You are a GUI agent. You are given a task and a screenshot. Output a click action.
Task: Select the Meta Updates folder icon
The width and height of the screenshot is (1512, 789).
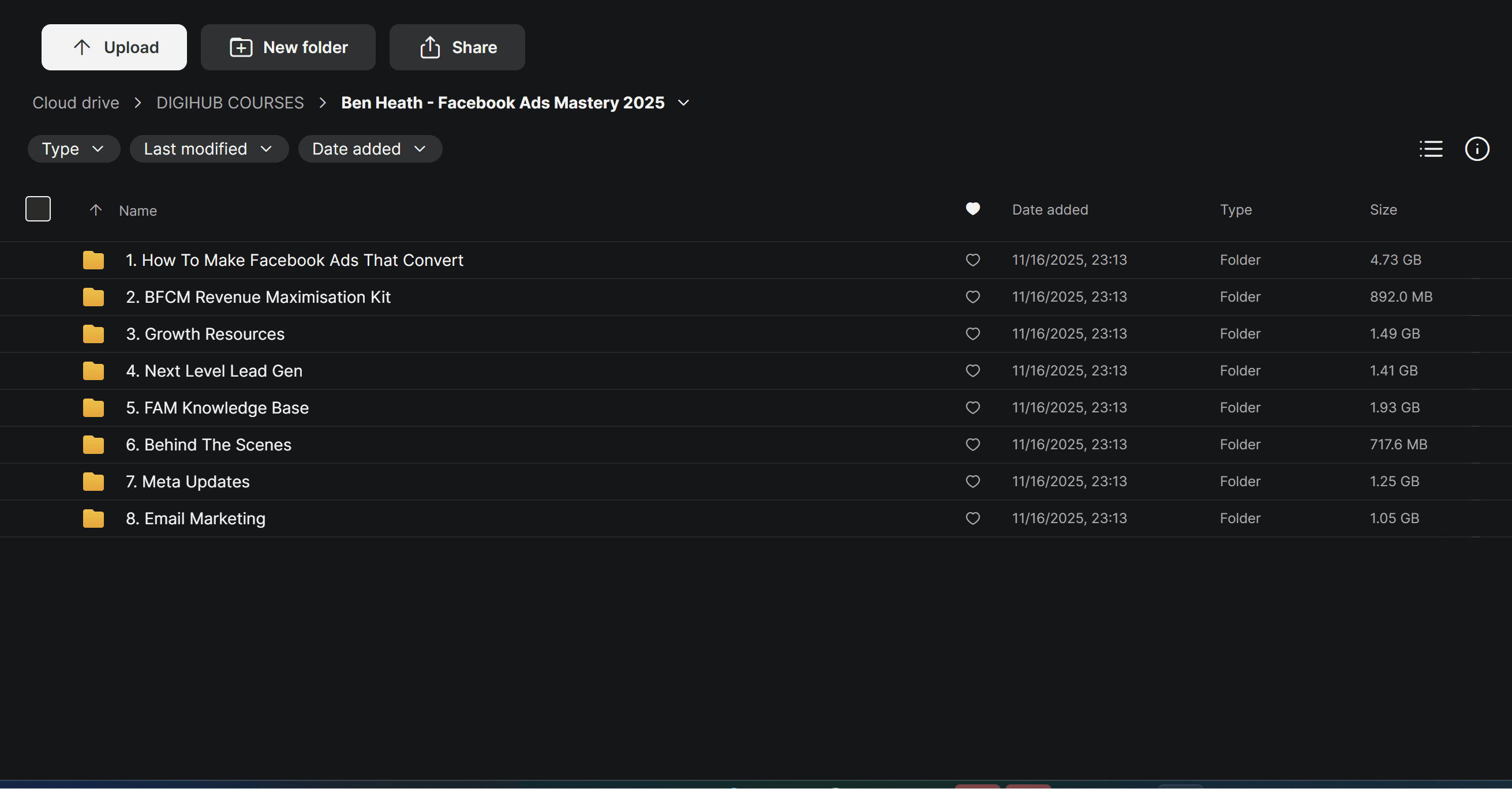pos(93,482)
